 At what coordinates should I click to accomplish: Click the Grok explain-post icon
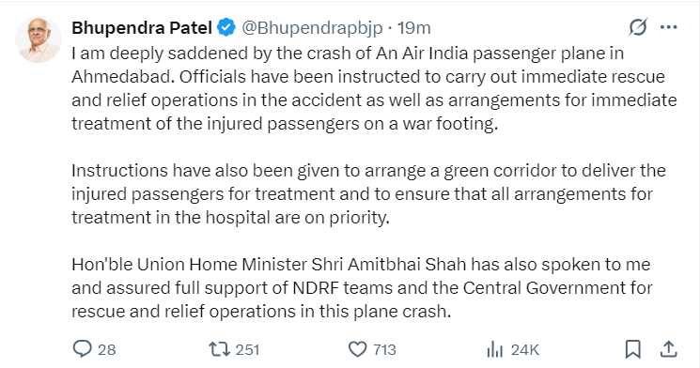(x=637, y=27)
